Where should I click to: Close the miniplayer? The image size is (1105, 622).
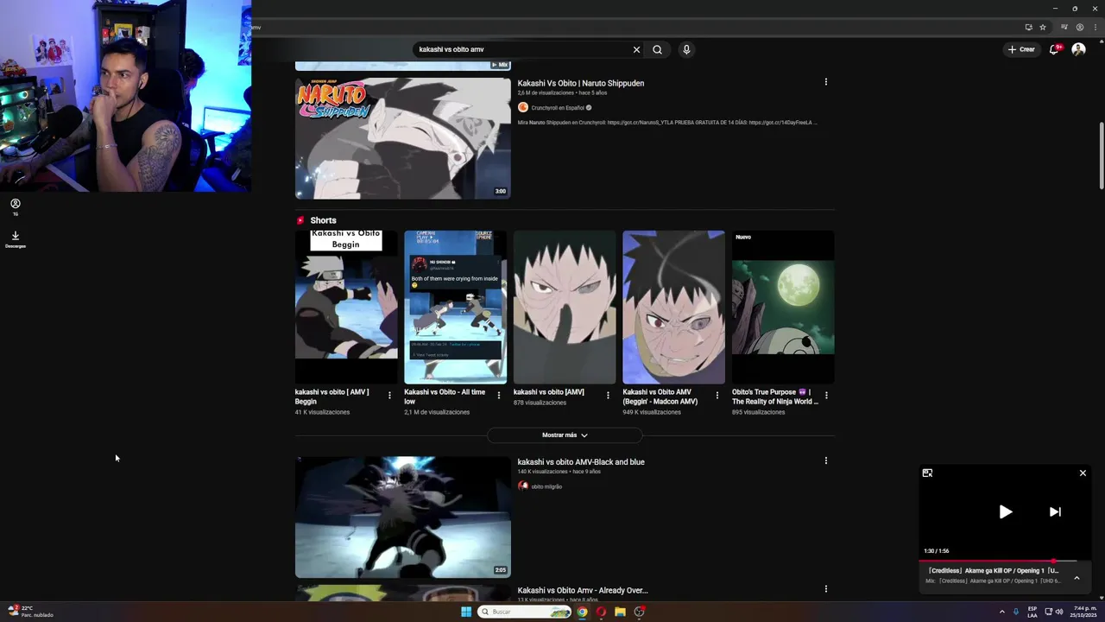(x=1083, y=473)
